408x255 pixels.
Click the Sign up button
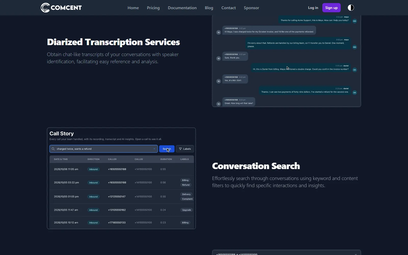[331, 8]
